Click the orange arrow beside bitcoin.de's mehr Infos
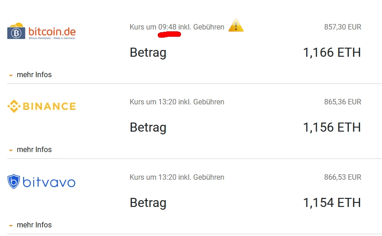Image resolution: width=382 pixels, height=236 pixels. click(x=11, y=75)
